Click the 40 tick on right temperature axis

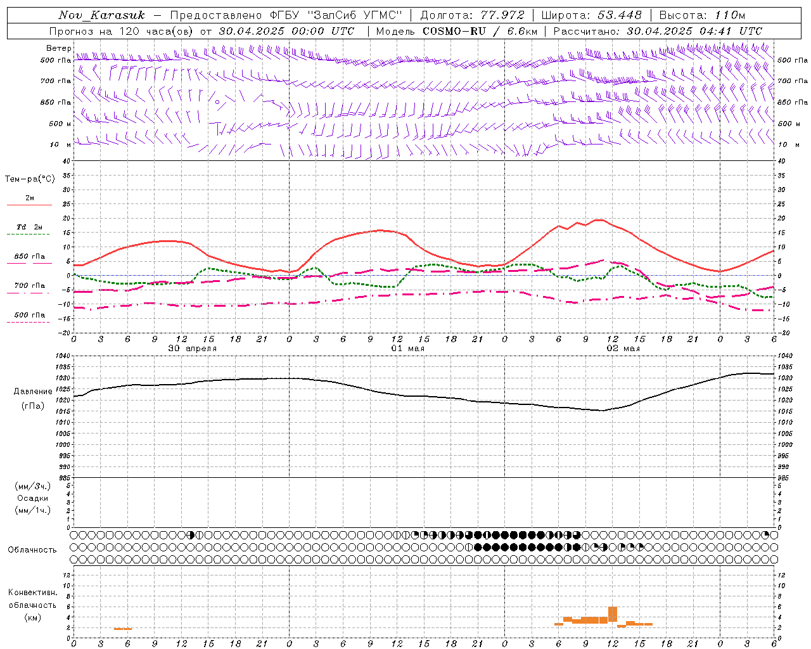781,161
